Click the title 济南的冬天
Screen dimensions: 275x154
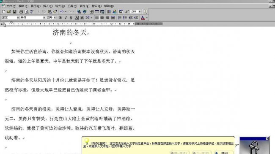point(70,32)
